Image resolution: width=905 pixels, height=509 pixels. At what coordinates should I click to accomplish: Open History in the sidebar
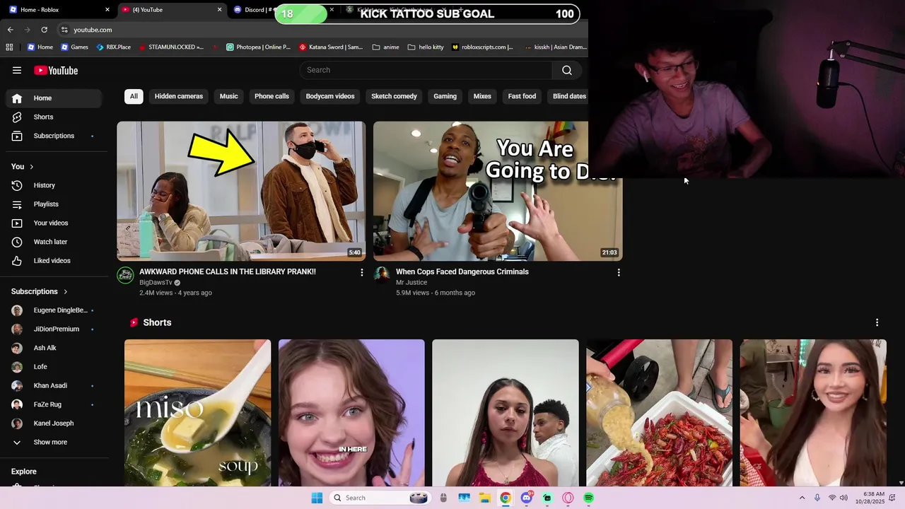54,185
